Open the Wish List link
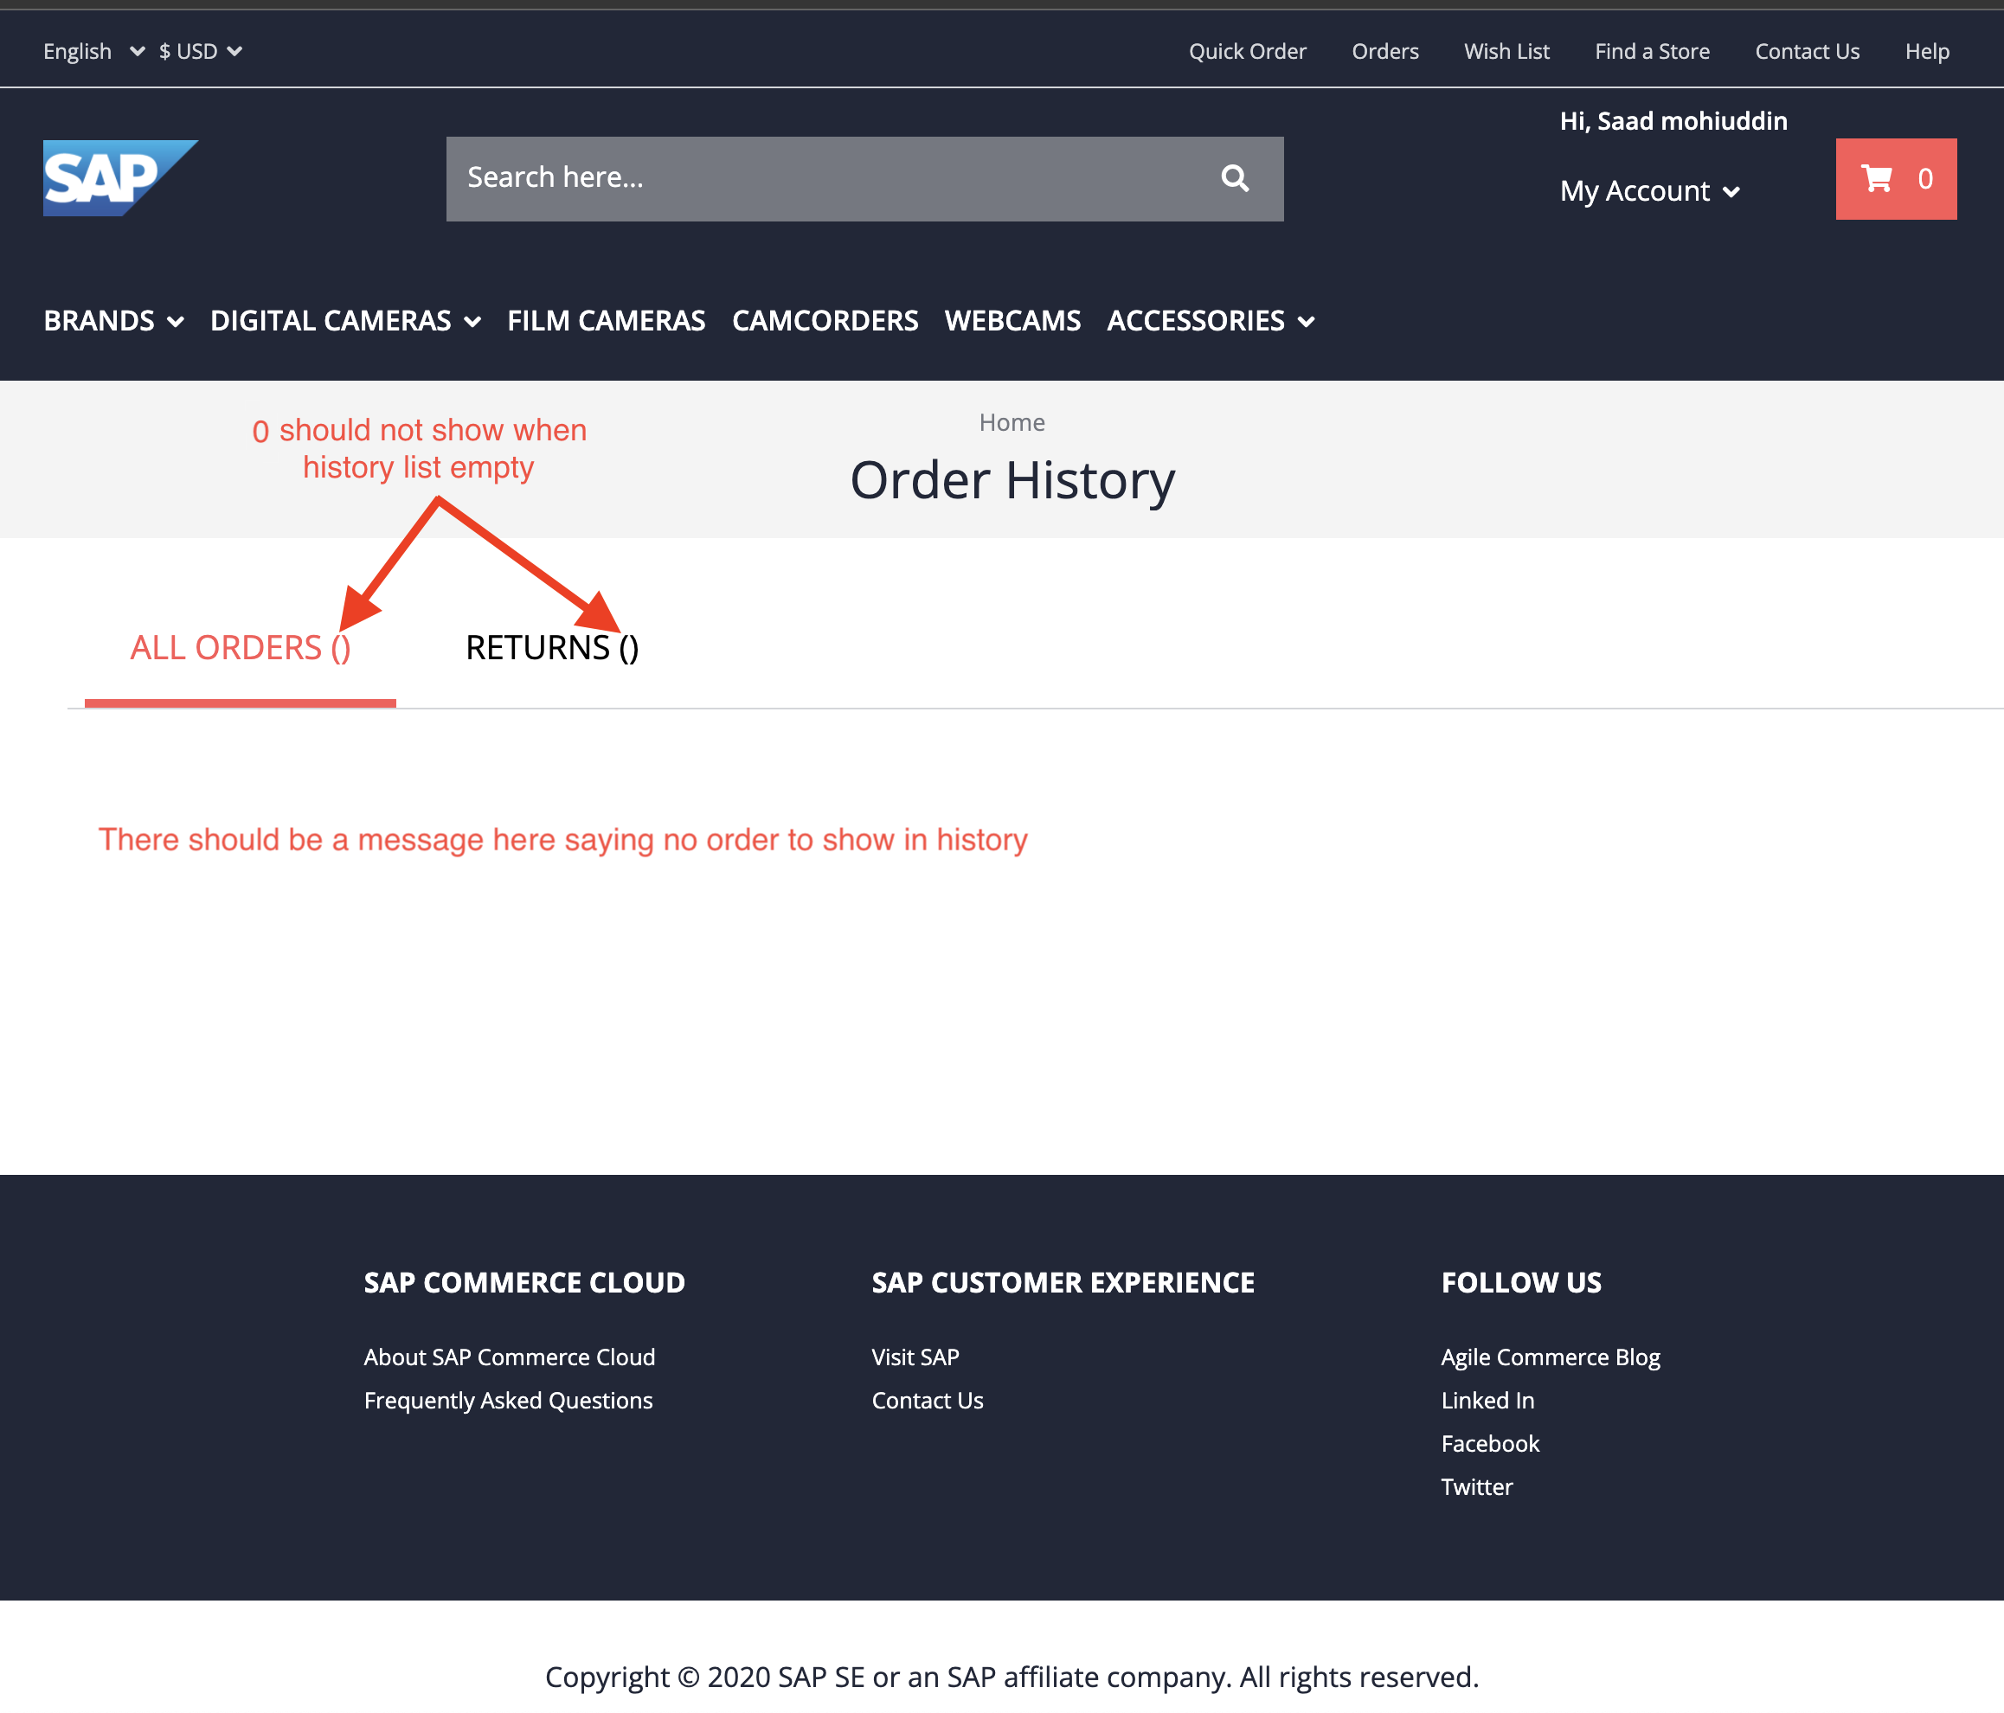 [1506, 51]
